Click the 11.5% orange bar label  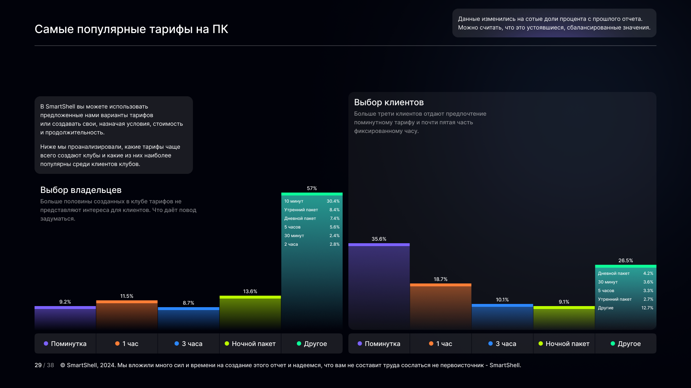(127, 296)
